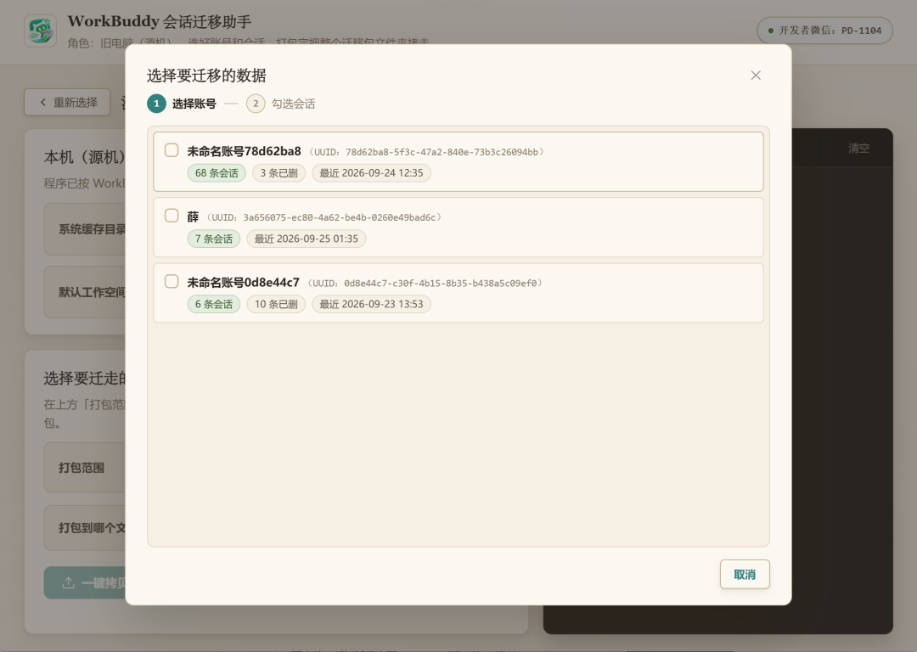The image size is (917, 652).
Task: Click the 选择要迁移的数据 dialog title
Action: click(x=206, y=76)
